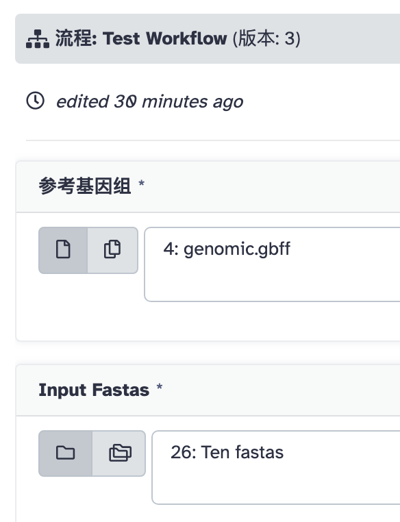Click the required asterisk beside Input Fastas
The width and height of the screenshot is (400, 522).
pos(160,387)
